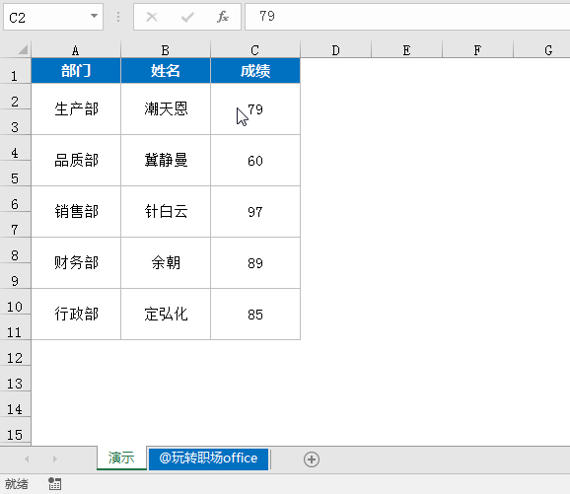Select column F header
The image size is (570, 494).
(x=477, y=50)
